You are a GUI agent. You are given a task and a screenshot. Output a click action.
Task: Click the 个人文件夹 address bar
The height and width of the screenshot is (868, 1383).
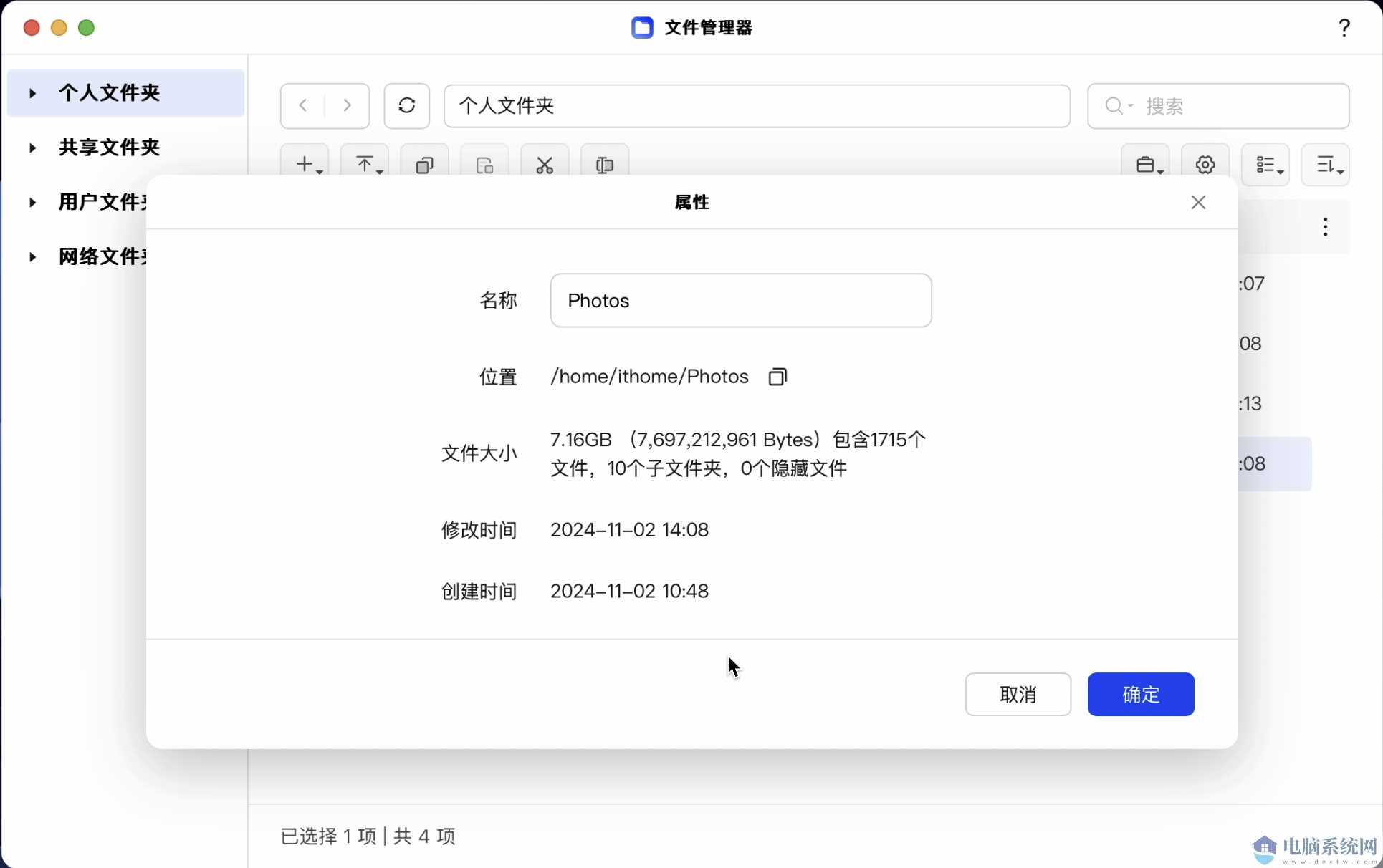(x=757, y=106)
